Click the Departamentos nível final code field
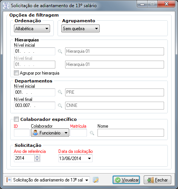This screenshot has width=178, height=189. (35, 105)
